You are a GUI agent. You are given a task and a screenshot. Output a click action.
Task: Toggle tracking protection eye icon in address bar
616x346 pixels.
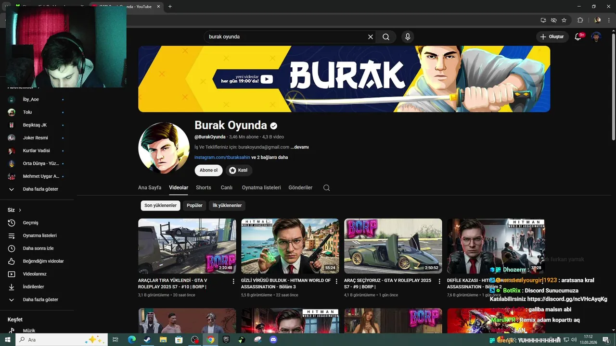pyautogui.click(x=553, y=20)
